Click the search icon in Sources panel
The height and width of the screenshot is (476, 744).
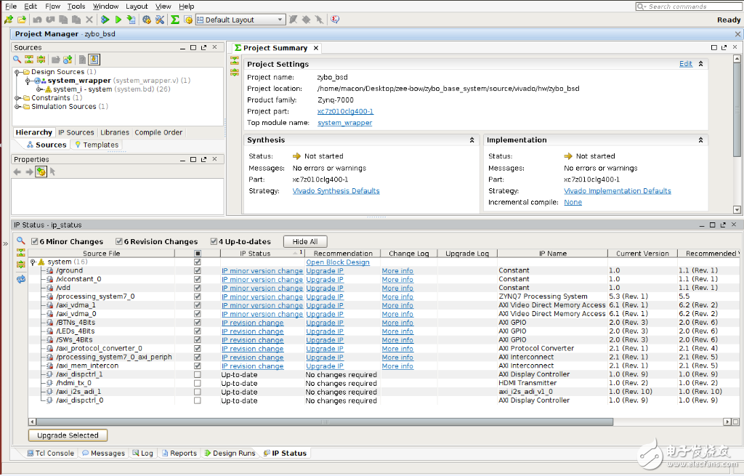click(18, 60)
